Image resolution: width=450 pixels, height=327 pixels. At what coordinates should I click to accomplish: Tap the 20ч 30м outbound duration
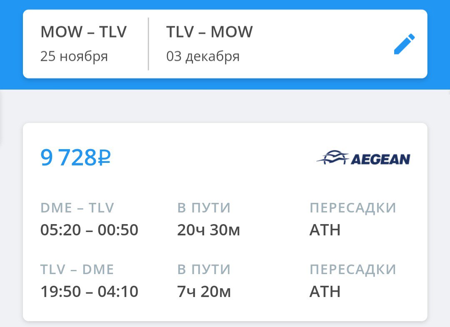[208, 230]
